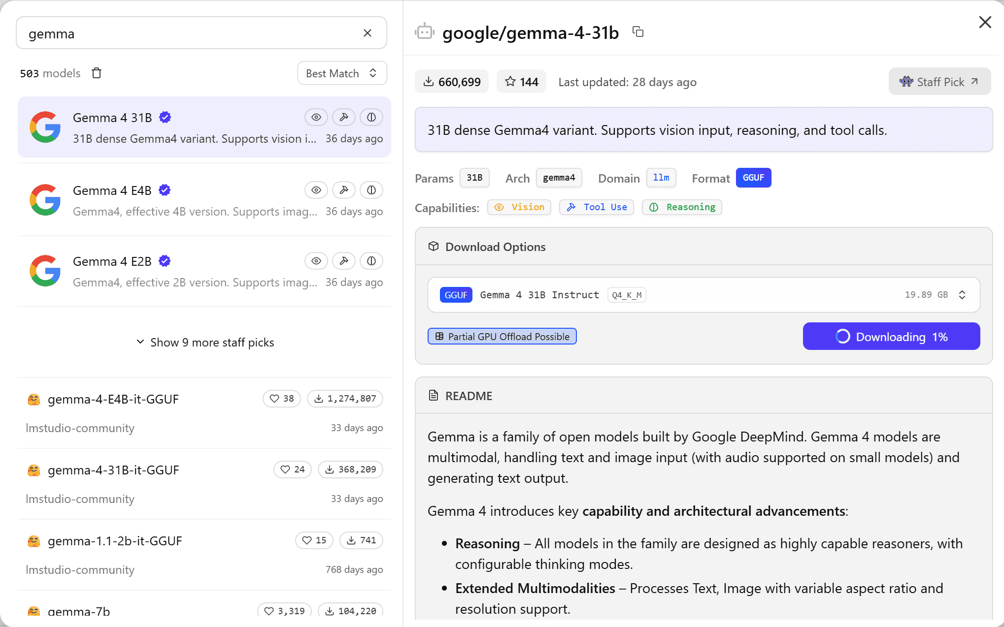Open gemma-1.1-2b-it-GGUF model entry
1004x627 pixels.
coord(204,554)
